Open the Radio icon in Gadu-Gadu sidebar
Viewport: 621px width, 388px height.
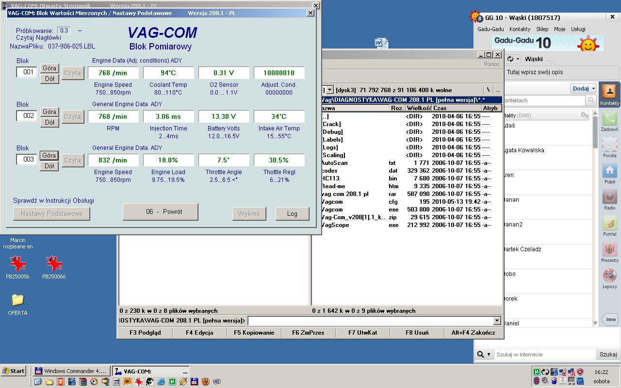[609, 199]
